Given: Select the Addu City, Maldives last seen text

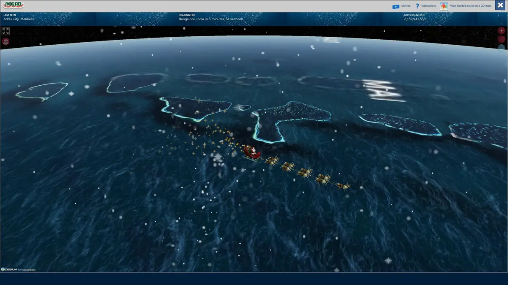Looking at the screenshot, I should pyautogui.click(x=19, y=19).
